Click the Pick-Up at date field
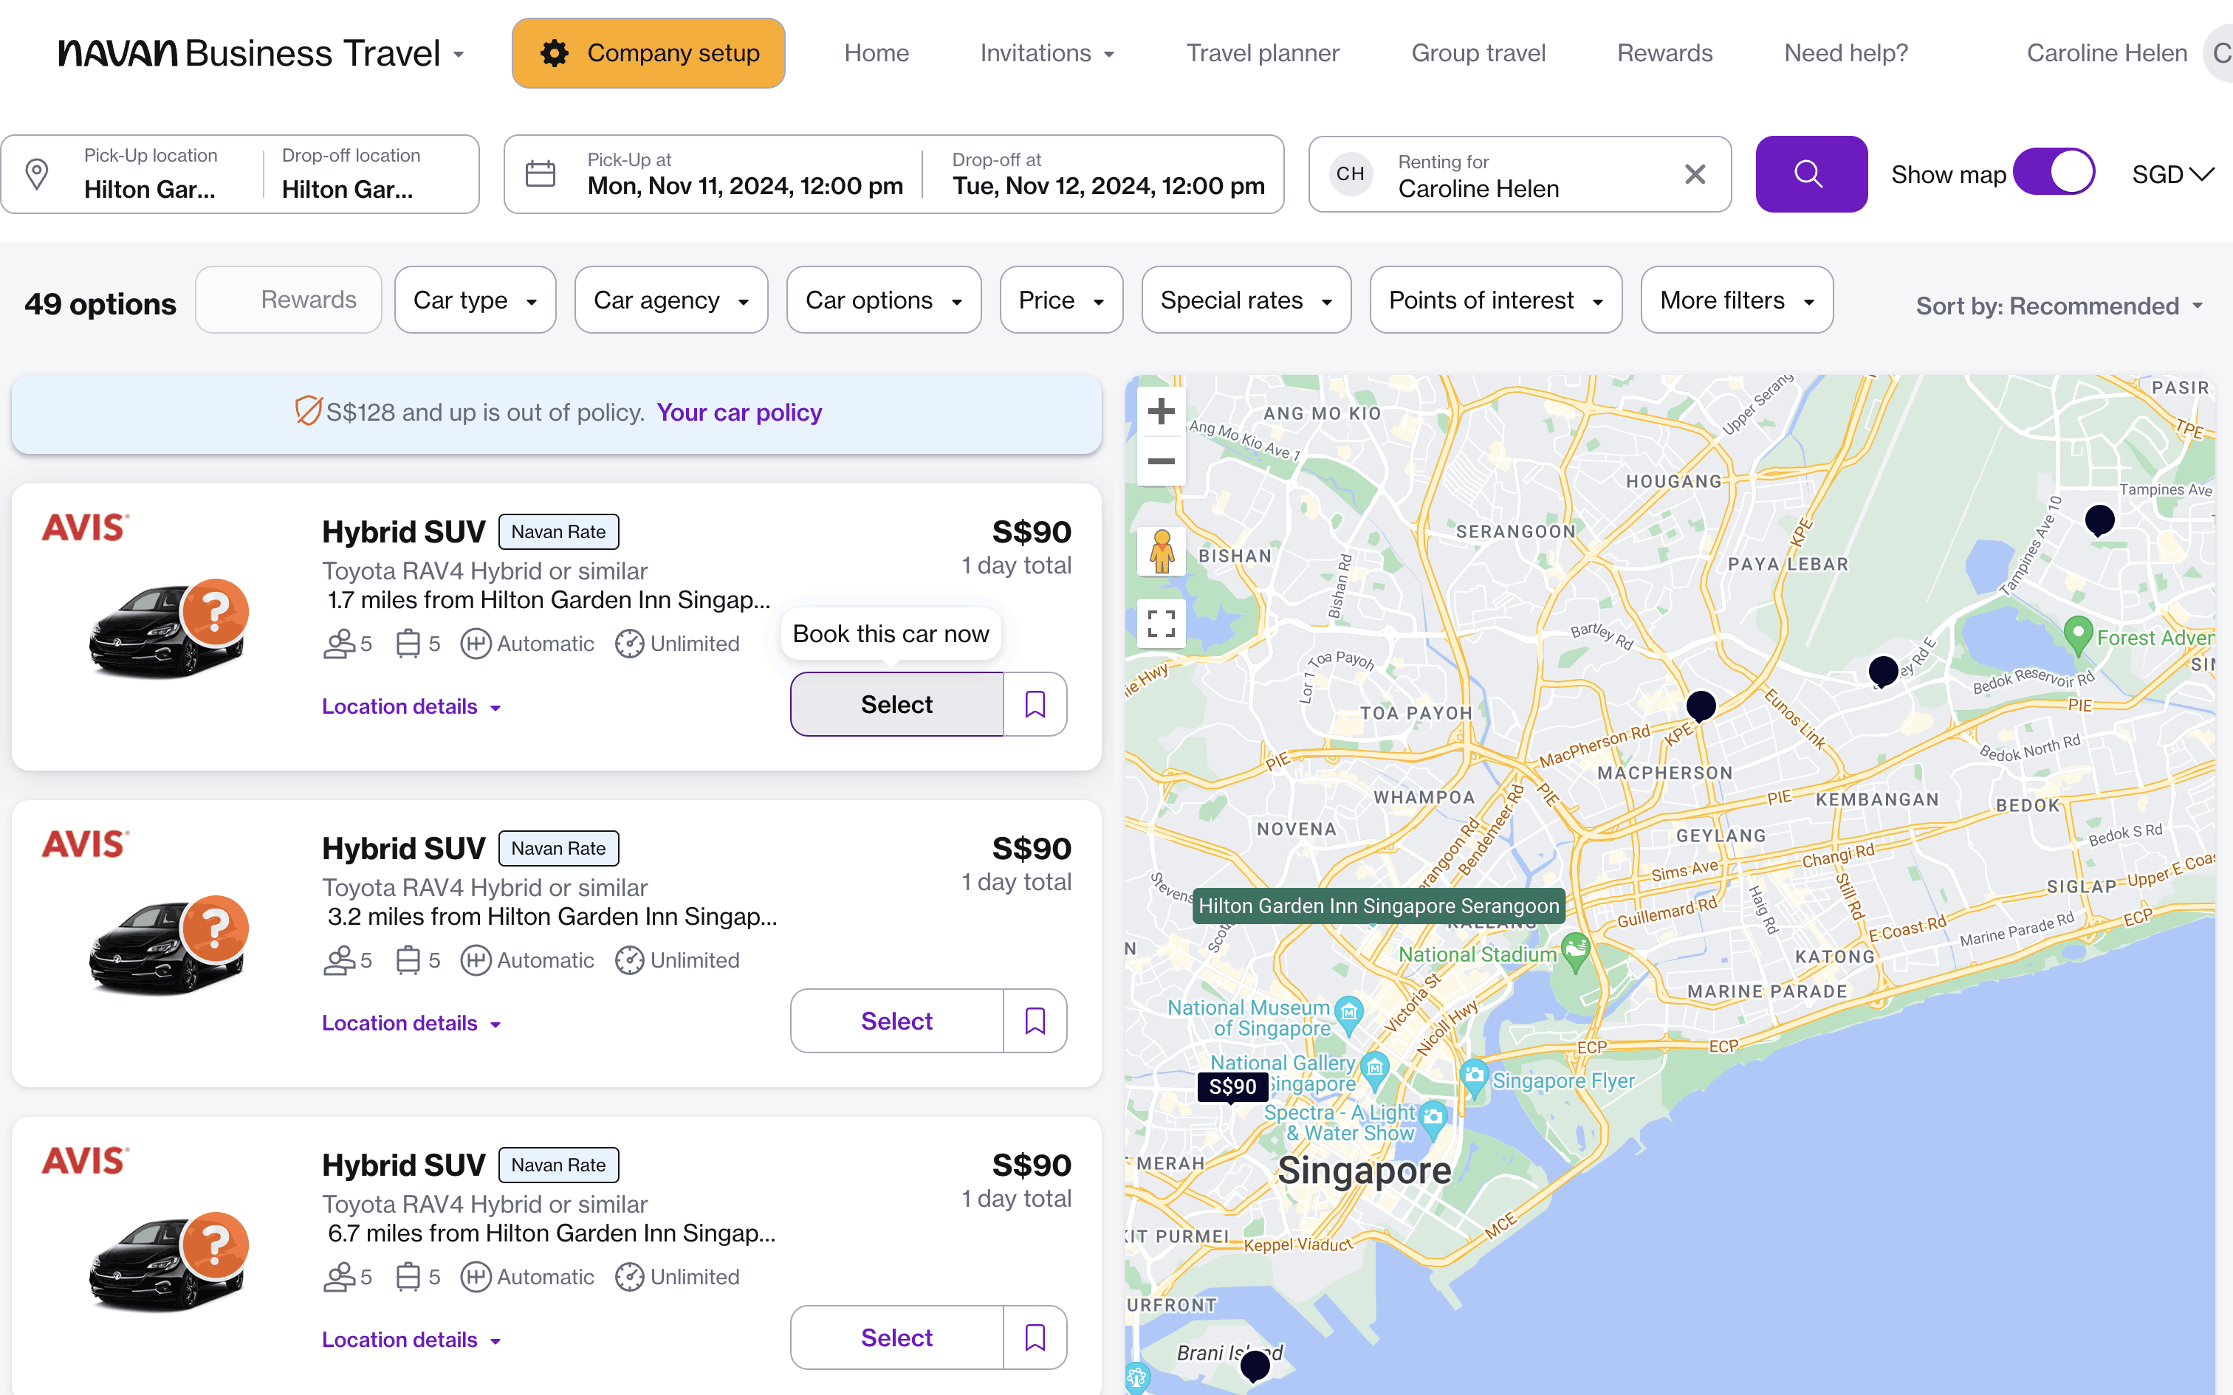The image size is (2233, 1395). click(x=744, y=174)
